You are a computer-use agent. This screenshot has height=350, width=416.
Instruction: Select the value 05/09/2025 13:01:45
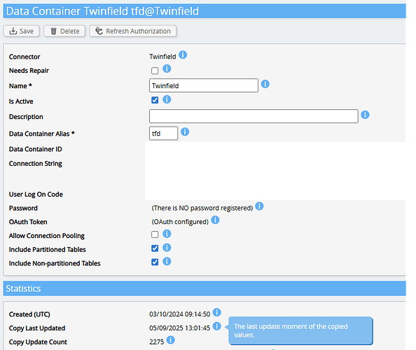pyautogui.click(x=179, y=328)
